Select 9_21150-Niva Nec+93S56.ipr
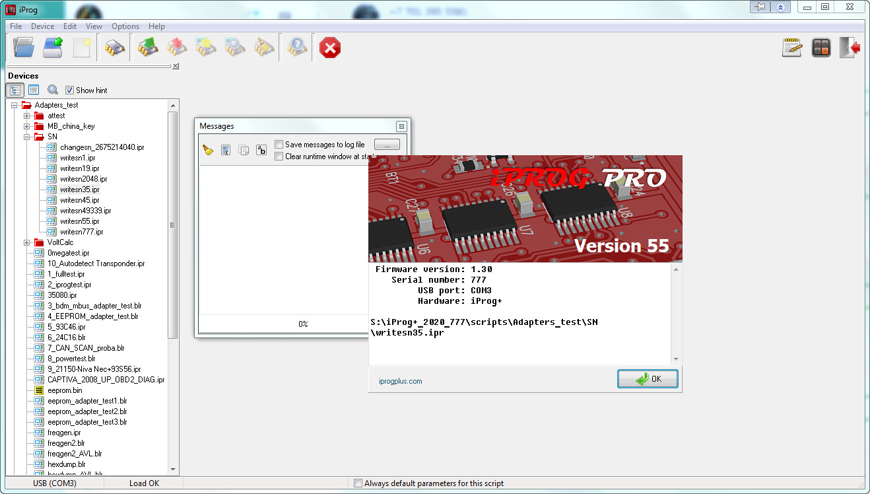The height and width of the screenshot is (494, 870). pos(94,369)
